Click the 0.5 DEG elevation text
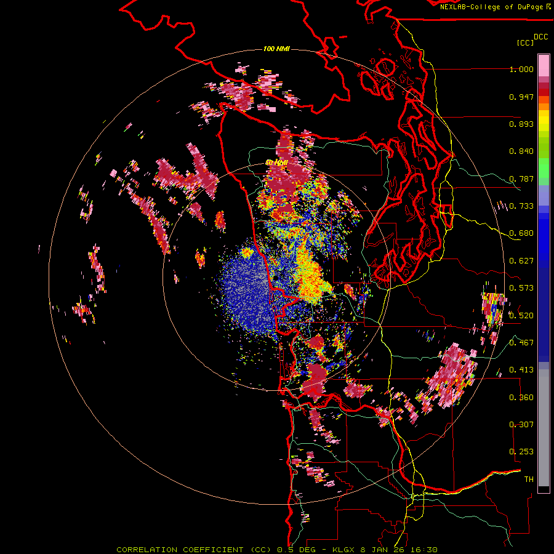 (x=295, y=550)
